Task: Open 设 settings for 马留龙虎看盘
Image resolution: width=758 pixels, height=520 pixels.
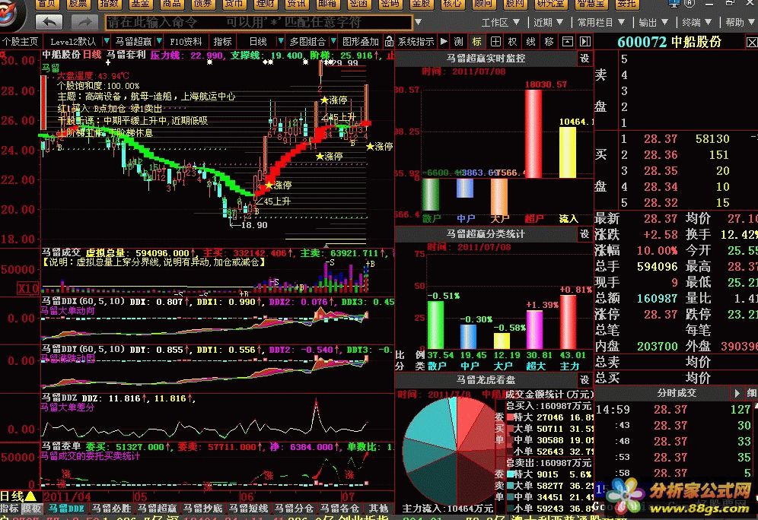Action: click(x=585, y=379)
